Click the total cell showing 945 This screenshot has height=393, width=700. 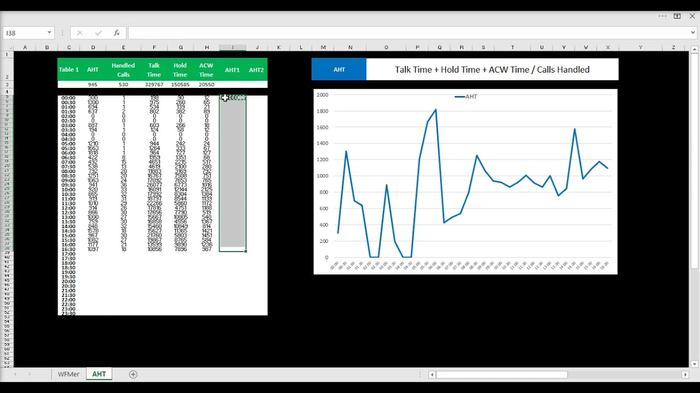point(93,85)
